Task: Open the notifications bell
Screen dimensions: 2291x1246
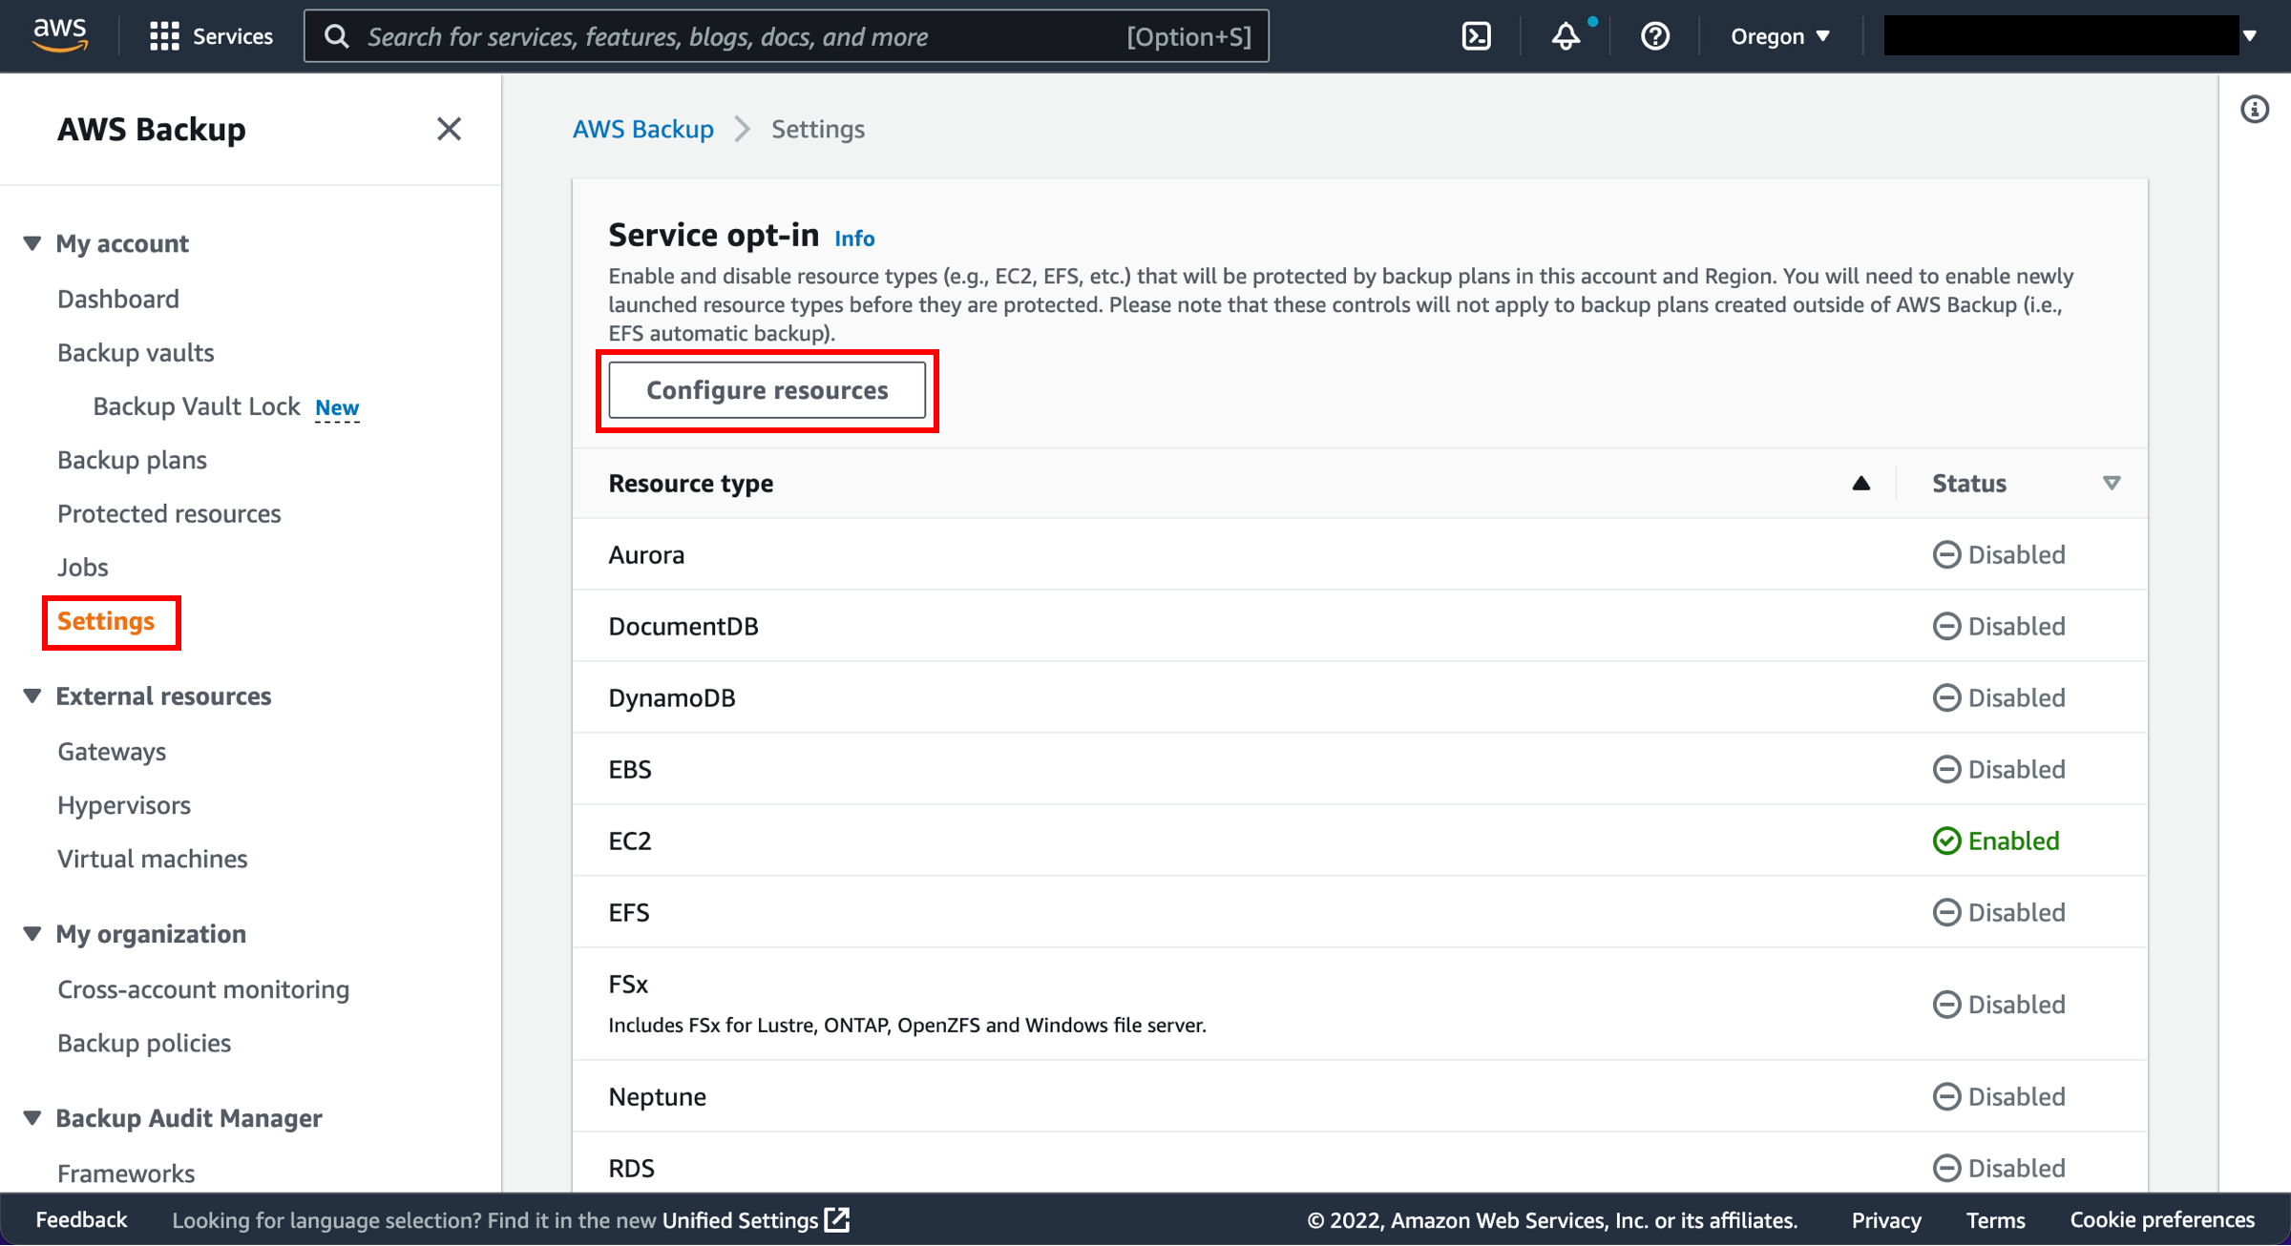Action: (x=1566, y=36)
